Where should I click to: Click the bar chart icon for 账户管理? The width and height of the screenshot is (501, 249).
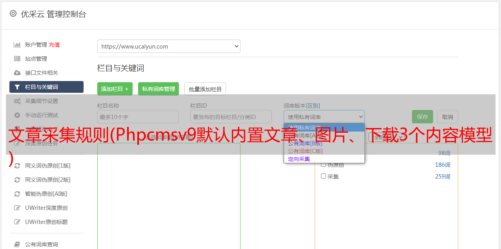[x=17, y=45]
